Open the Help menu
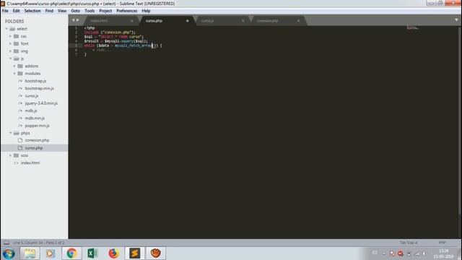Image resolution: width=462 pixels, height=260 pixels. pos(146,11)
